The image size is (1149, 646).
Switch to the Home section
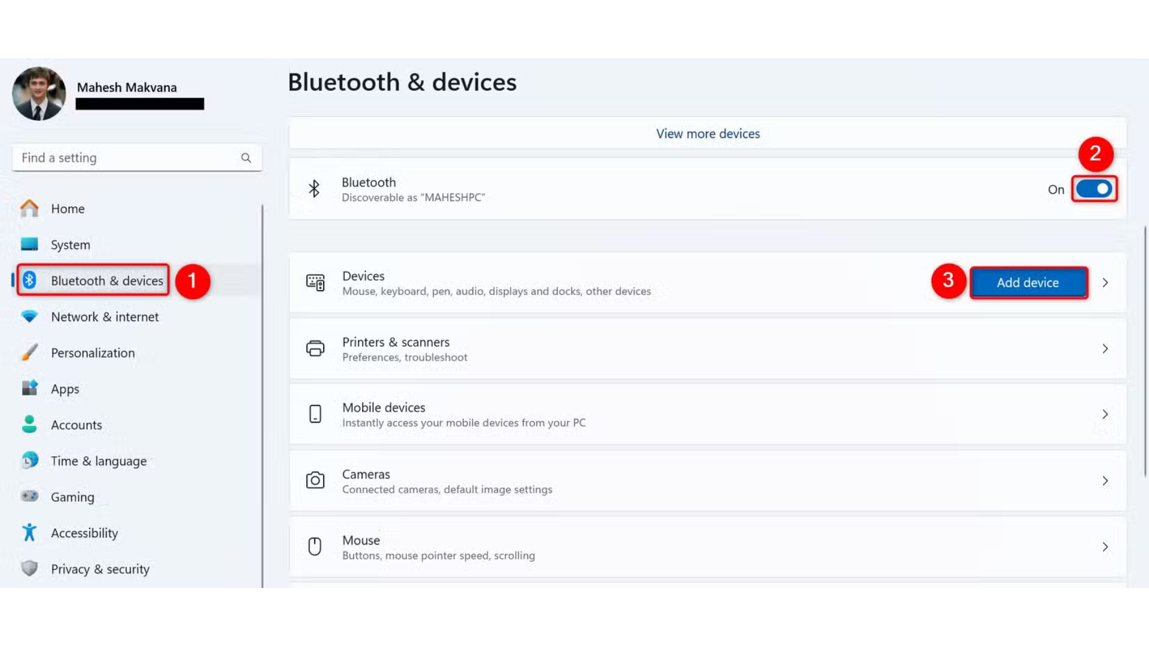pyautogui.click(x=68, y=208)
